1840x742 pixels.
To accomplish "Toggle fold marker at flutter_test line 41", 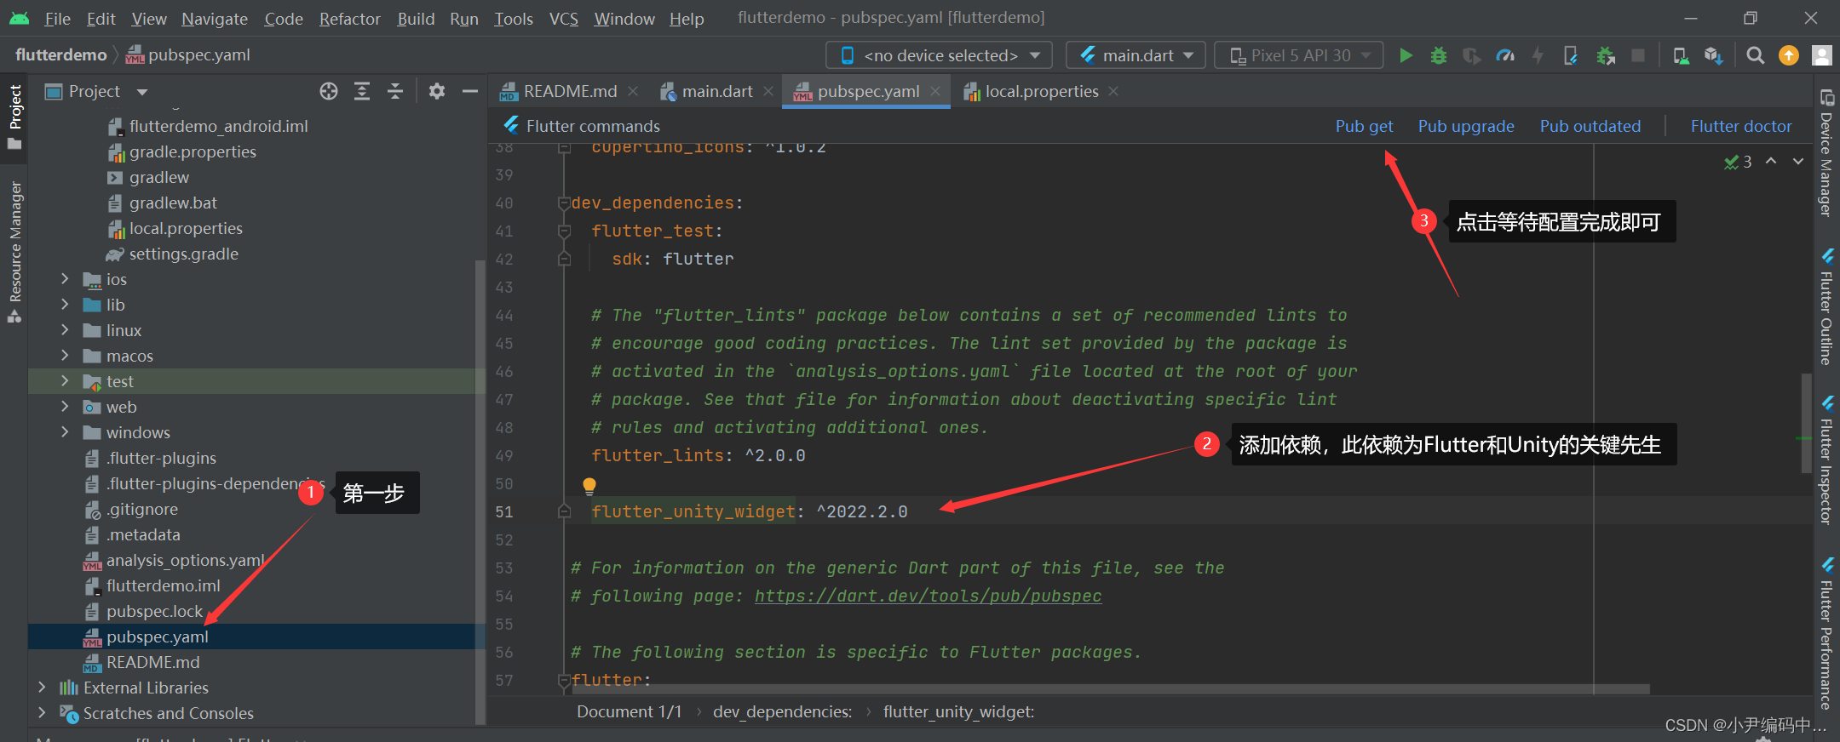I will (563, 231).
